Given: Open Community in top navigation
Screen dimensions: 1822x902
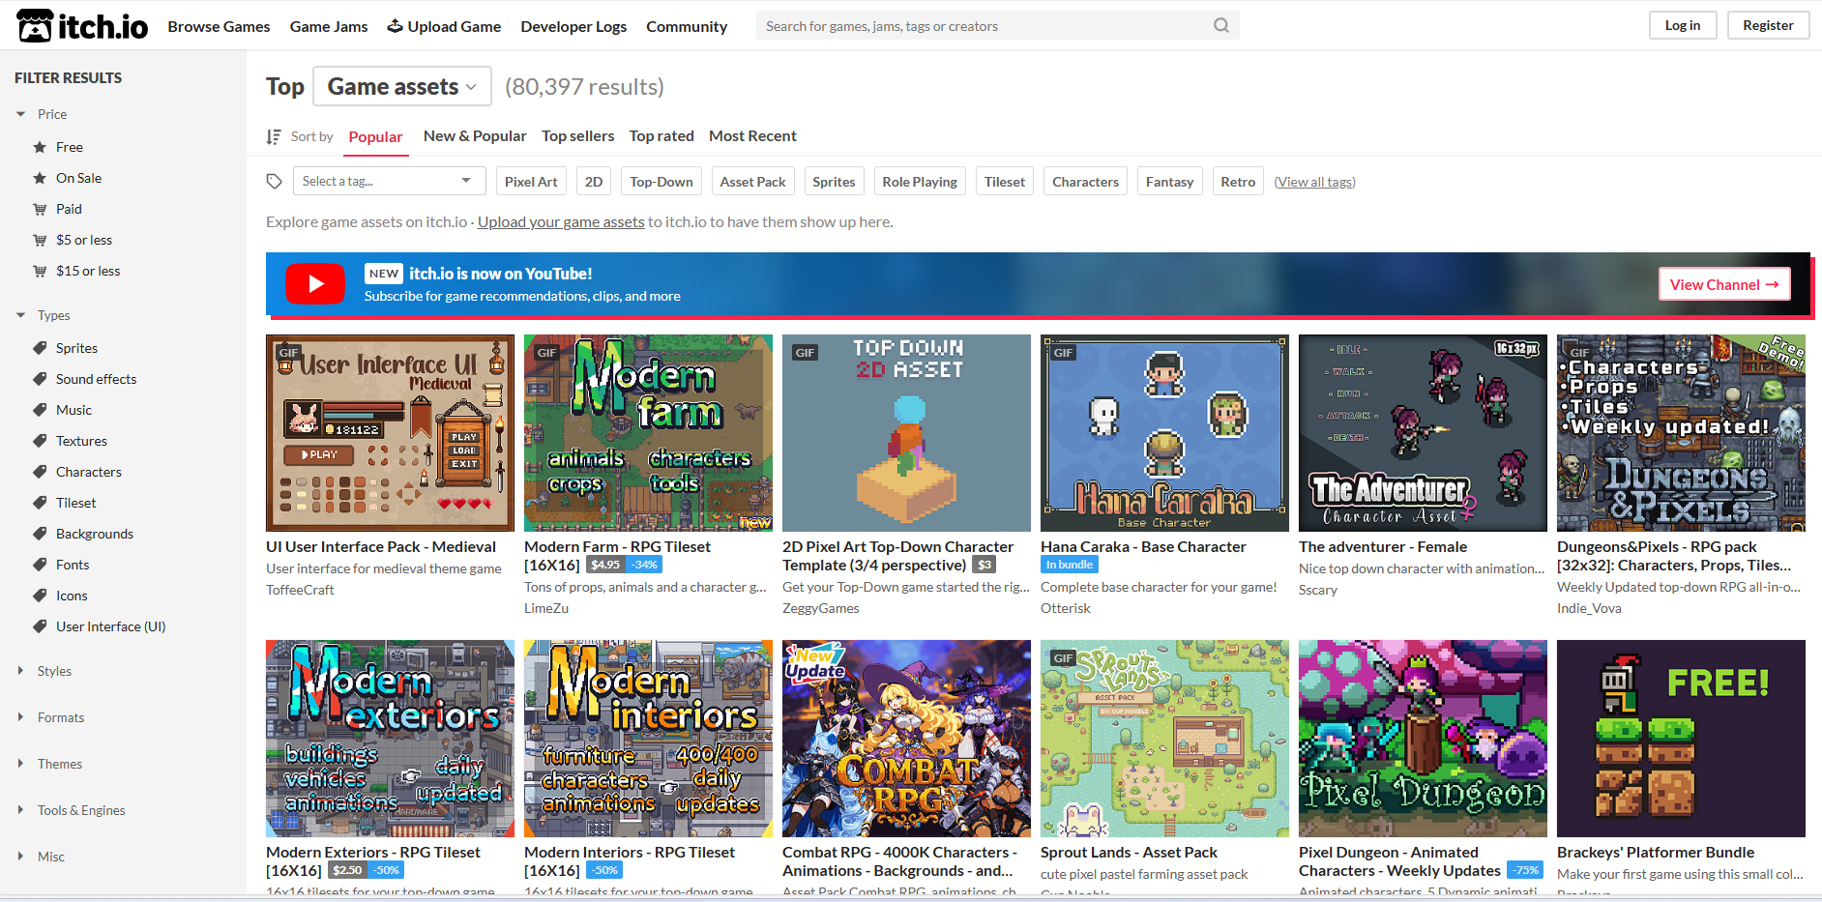Looking at the screenshot, I should [687, 26].
